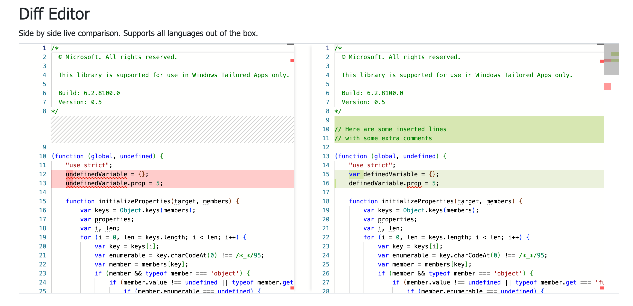
Task: Click the "// with some extra comments" comment
Action: (x=383, y=138)
